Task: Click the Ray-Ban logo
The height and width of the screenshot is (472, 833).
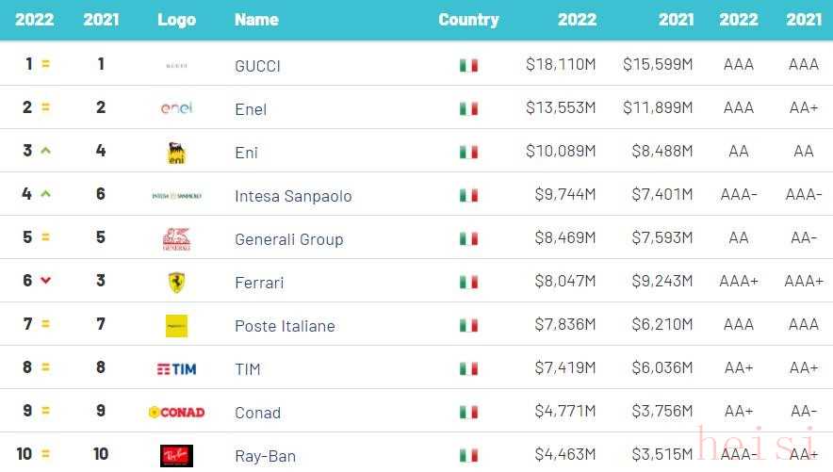Action: pyautogui.click(x=176, y=455)
